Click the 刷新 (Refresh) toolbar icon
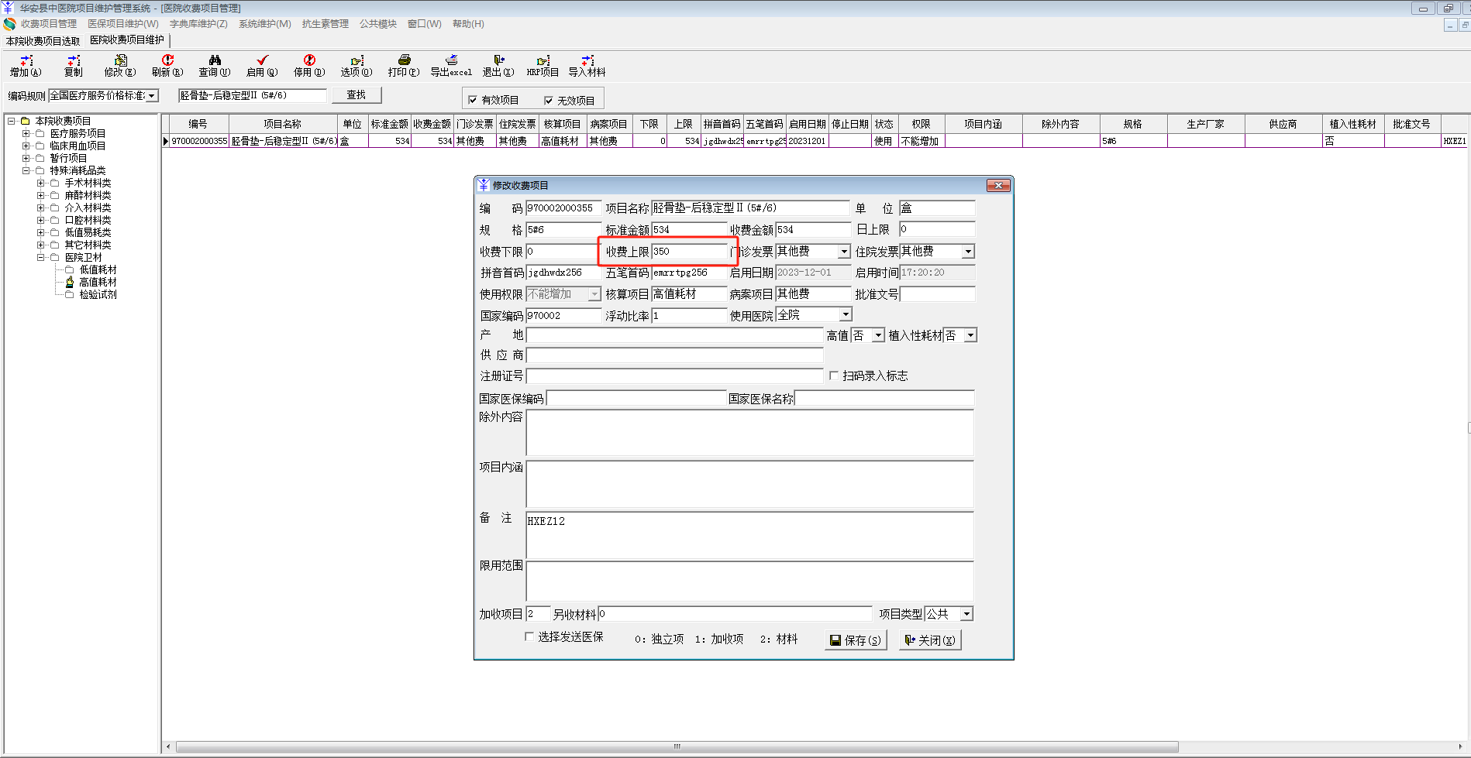The width and height of the screenshot is (1471, 758). coord(167,60)
